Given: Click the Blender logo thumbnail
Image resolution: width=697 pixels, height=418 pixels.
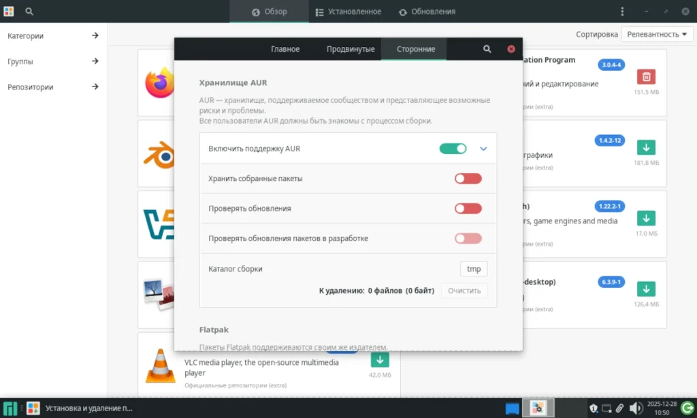Looking at the screenshot, I should click(x=159, y=155).
